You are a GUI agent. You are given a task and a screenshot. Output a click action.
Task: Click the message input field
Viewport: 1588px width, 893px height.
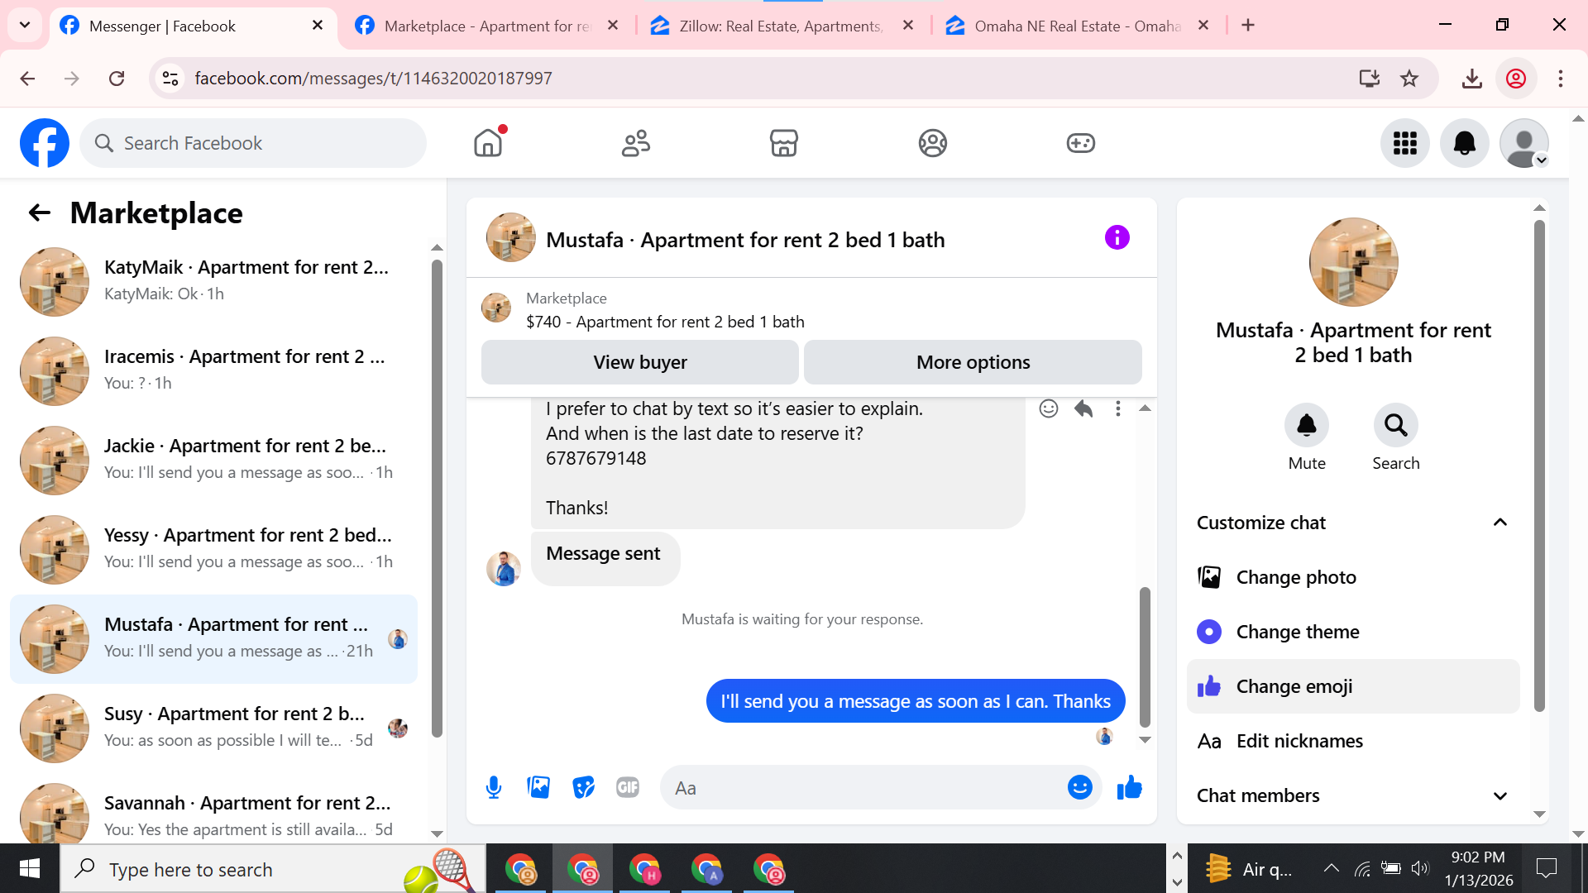pos(860,787)
